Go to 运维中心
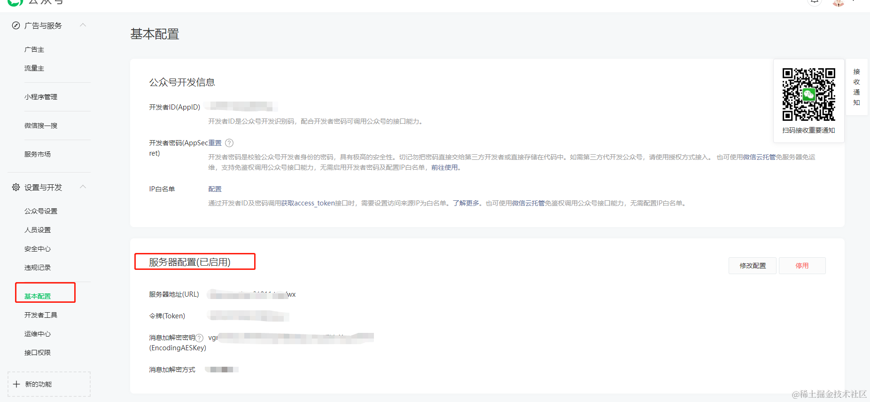Screen dimensions: 870x402 [x=38, y=334]
